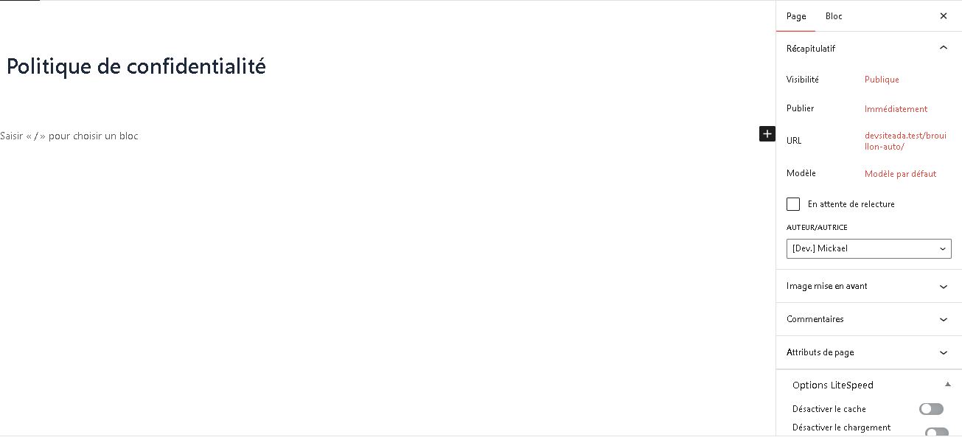Open the devsiteada.test URL link

904,141
